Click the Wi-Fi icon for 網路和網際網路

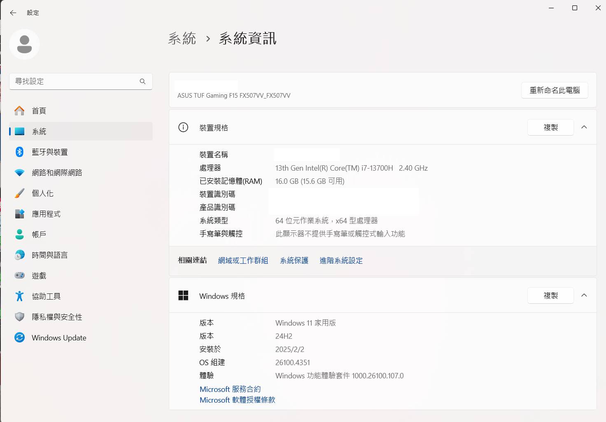pyautogui.click(x=19, y=173)
